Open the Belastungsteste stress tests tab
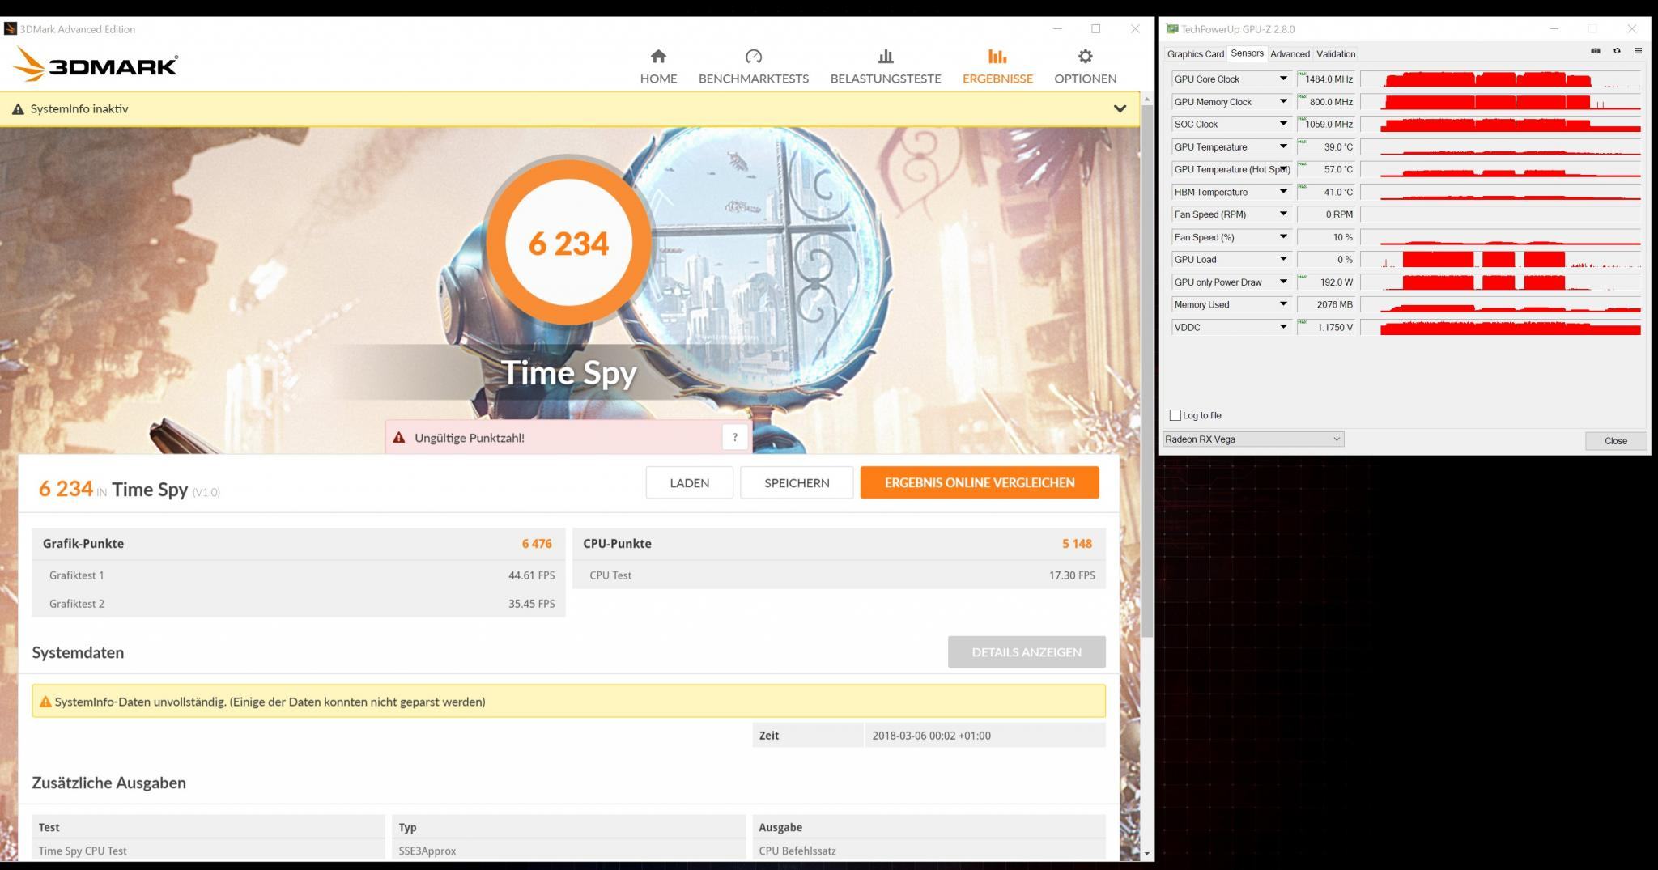 click(886, 66)
